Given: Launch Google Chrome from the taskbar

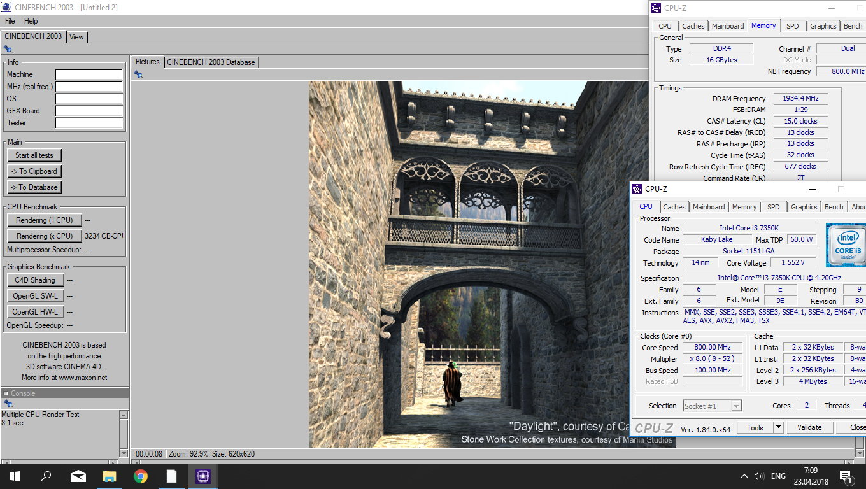Looking at the screenshot, I should tap(140, 476).
